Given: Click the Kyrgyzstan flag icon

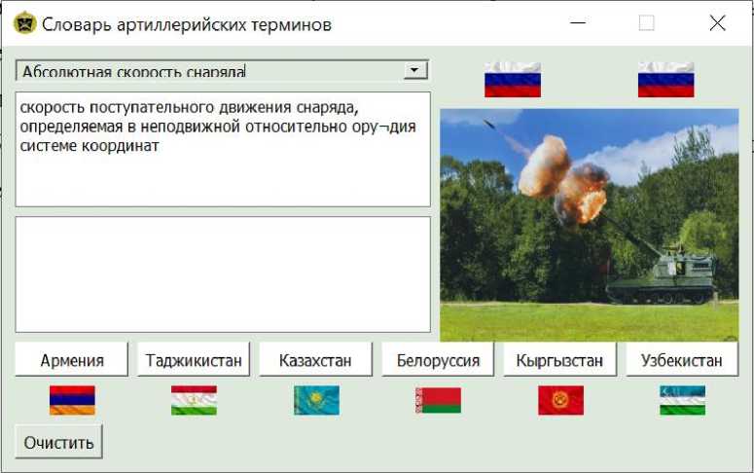Looking at the screenshot, I should [560, 400].
